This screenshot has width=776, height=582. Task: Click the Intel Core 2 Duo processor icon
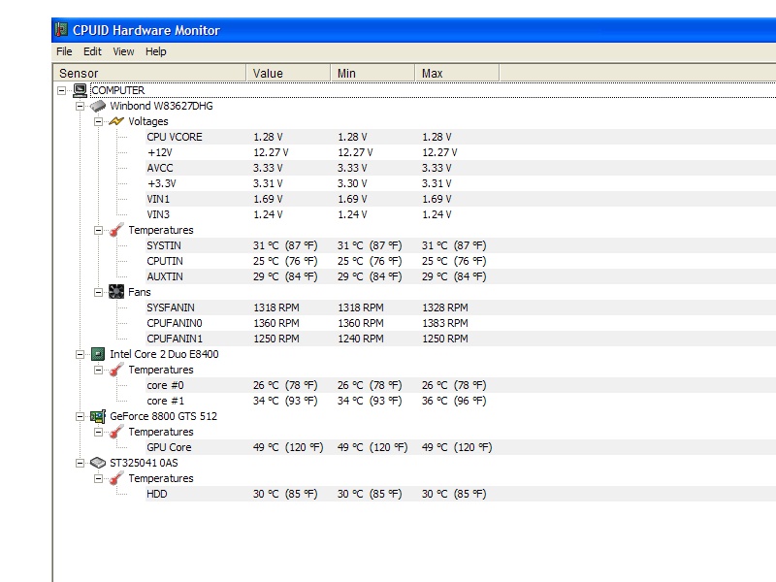[x=98, y=354]
